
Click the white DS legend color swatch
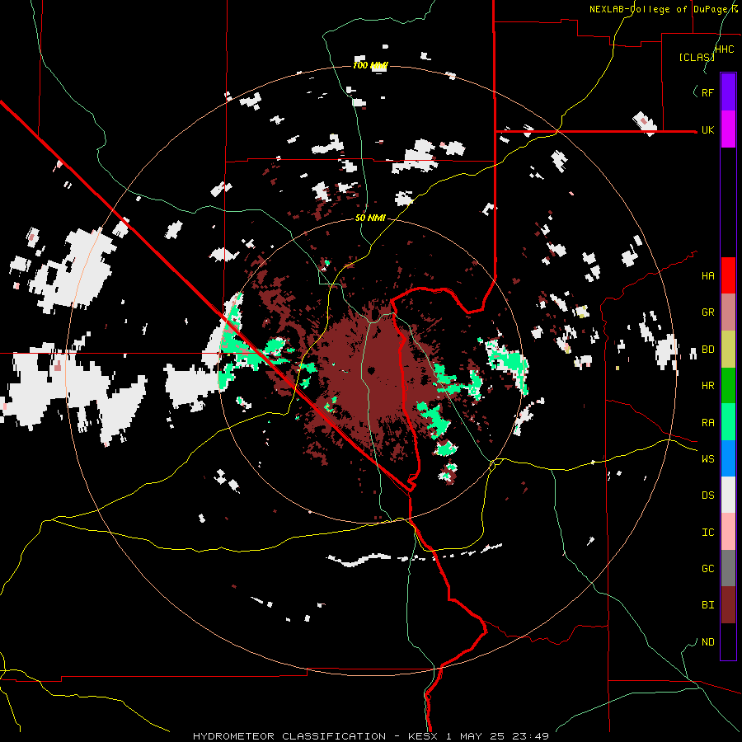728,495
